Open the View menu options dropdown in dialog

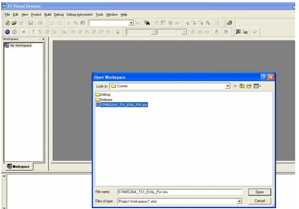tap(257, 86)
